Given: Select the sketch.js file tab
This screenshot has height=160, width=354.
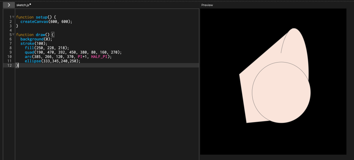Looking at the screenshot, I should 22,5.
